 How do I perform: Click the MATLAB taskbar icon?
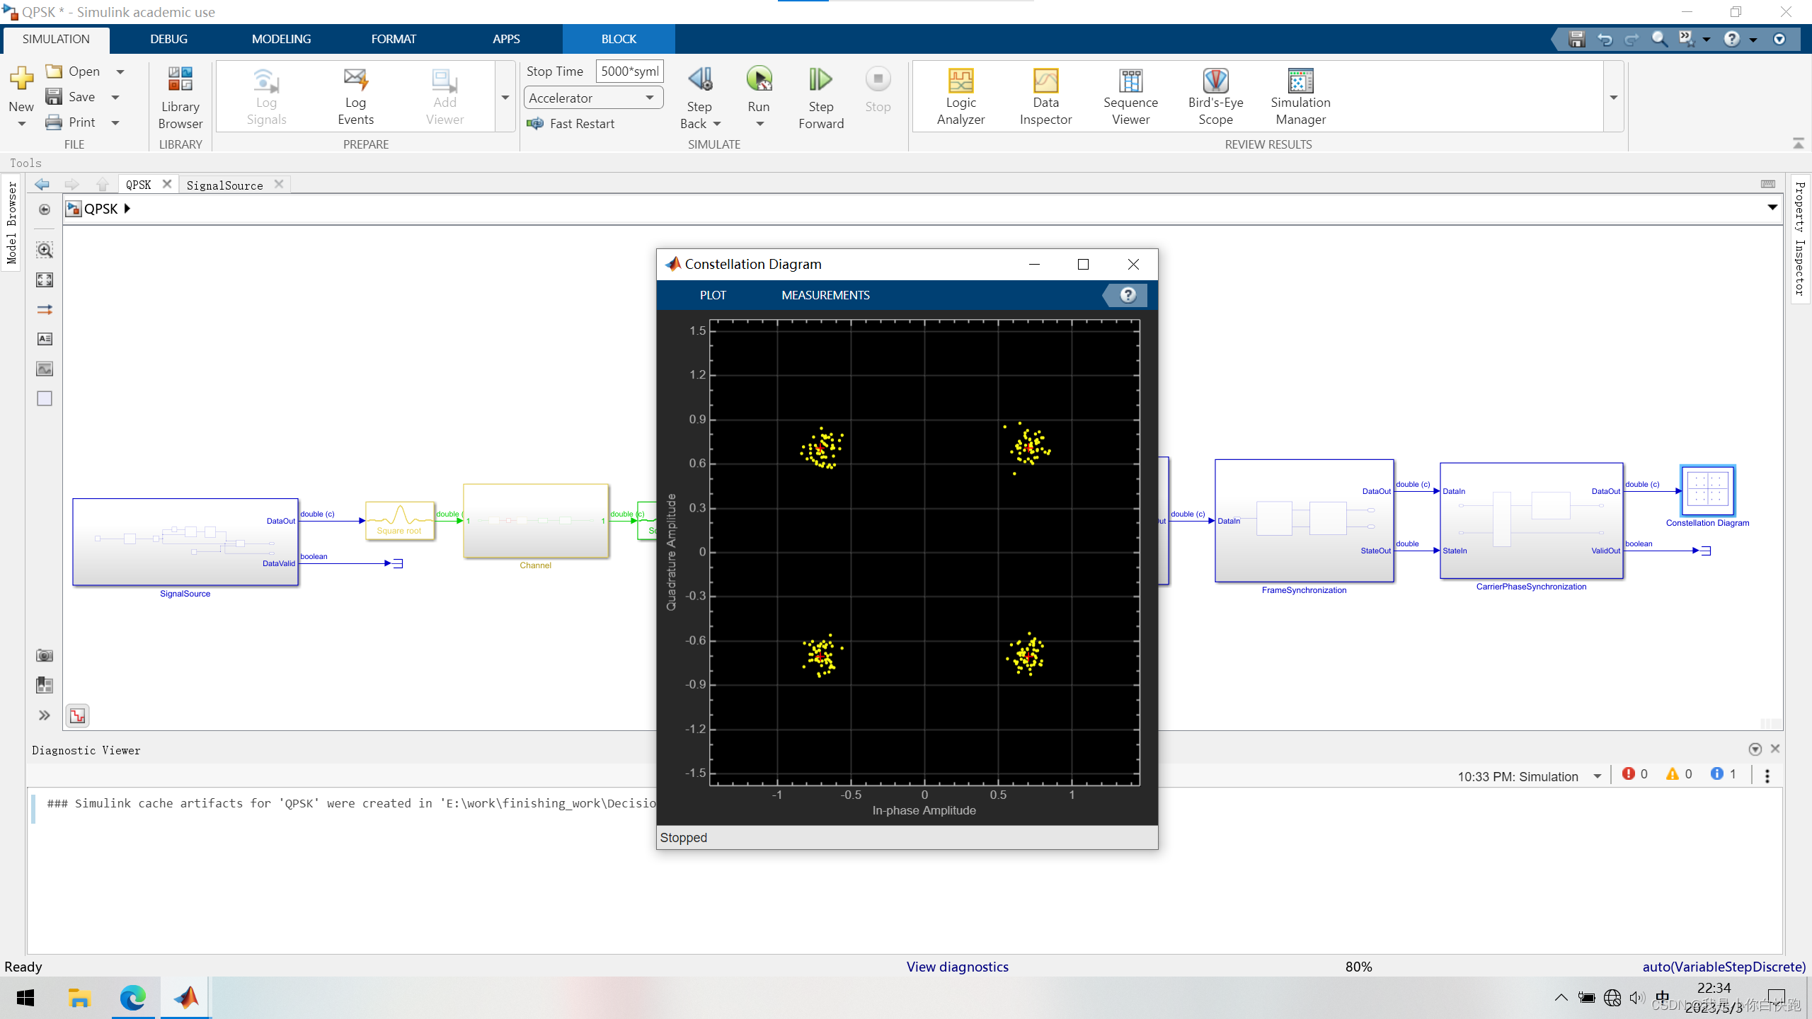tap(186, 998)
